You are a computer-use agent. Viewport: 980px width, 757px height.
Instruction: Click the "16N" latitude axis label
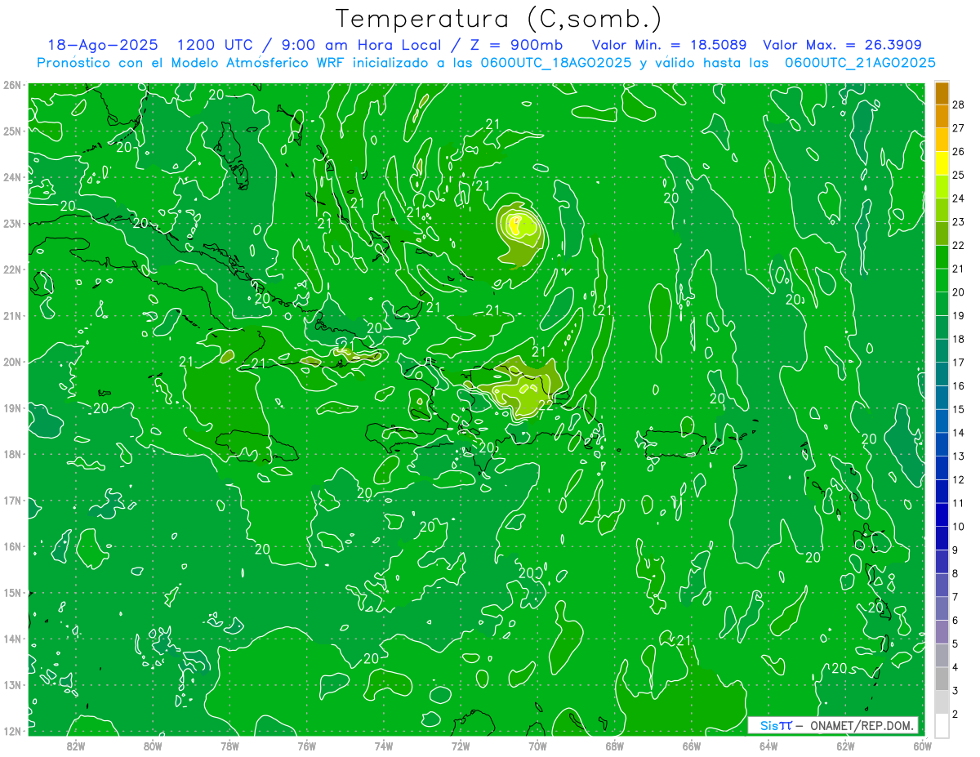click(x=12, y=546)
